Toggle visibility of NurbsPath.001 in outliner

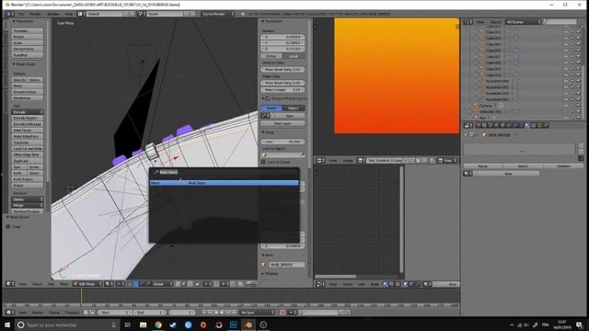pos(566,87)
